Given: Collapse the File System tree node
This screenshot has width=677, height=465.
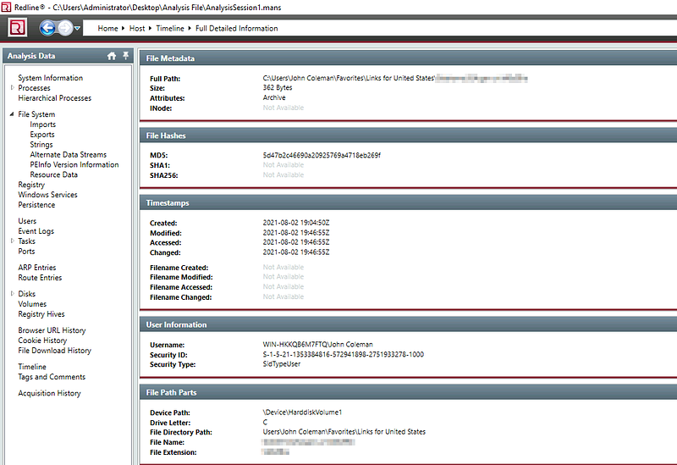Looking at the screenshot, I should (x=12, y=114).
